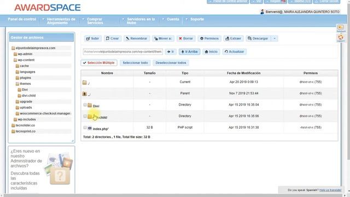
Task: Open tecnoprint.co folder in tree
Action: [x=25, y=131]
